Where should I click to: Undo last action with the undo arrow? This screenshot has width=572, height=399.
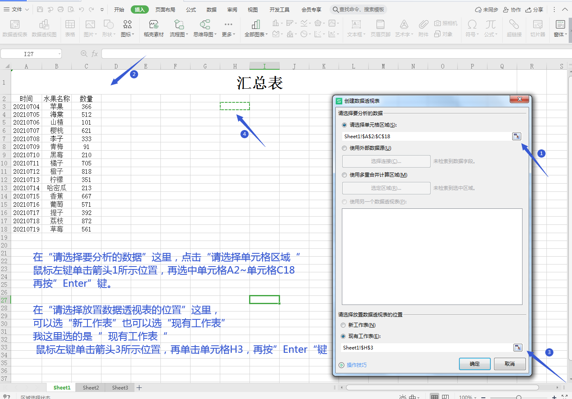81,9
